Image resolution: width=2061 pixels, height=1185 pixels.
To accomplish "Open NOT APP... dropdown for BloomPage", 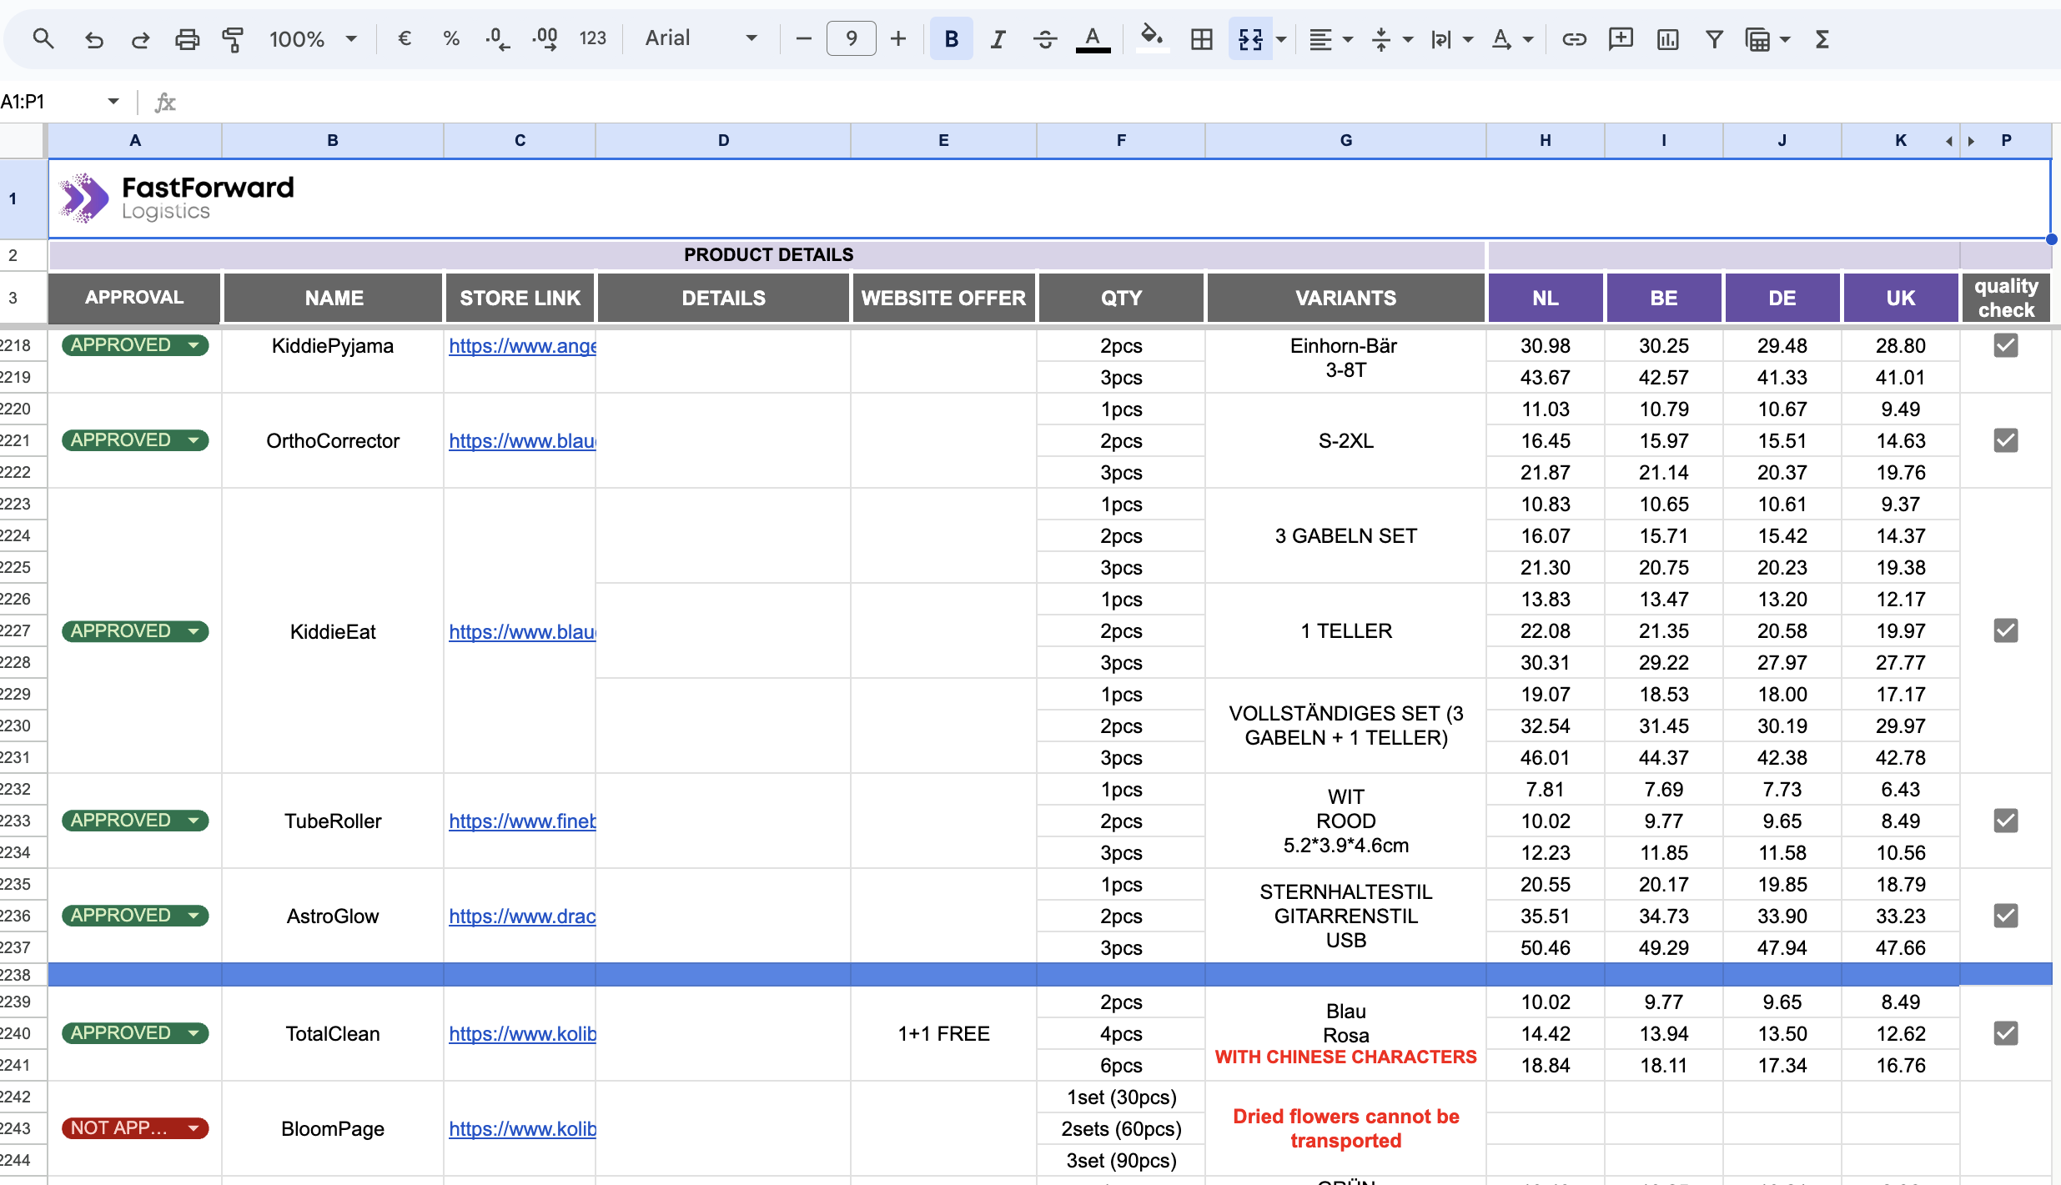I will click(x=194, y=1128).
